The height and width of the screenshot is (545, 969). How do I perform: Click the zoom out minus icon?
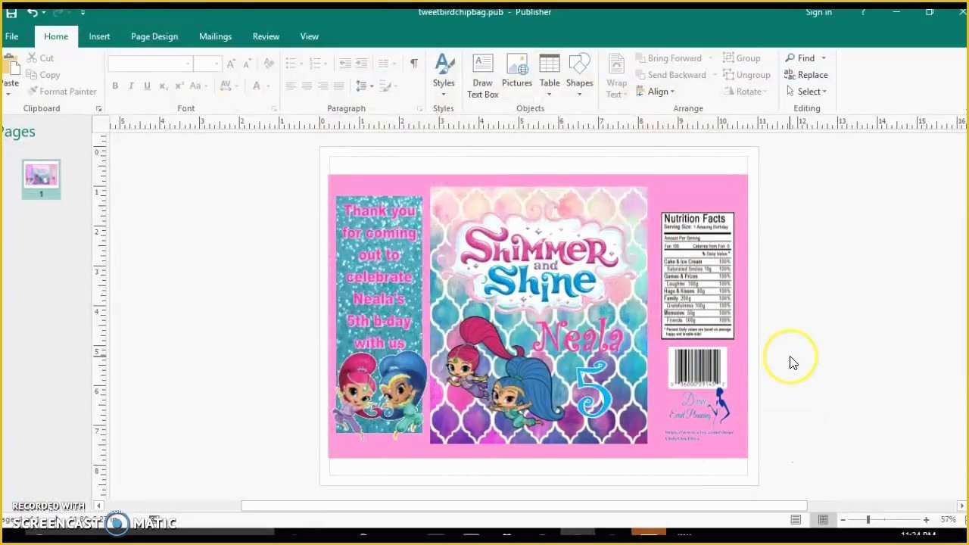point(843,520)
